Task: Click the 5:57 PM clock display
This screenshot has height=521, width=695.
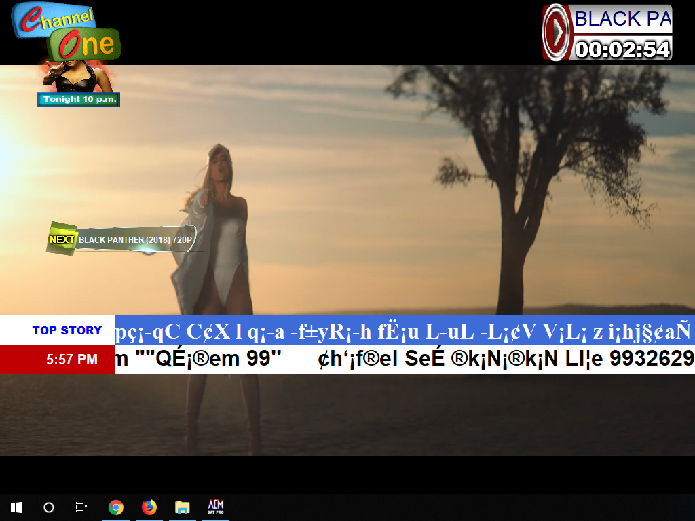Action: [x=71, y=360]
